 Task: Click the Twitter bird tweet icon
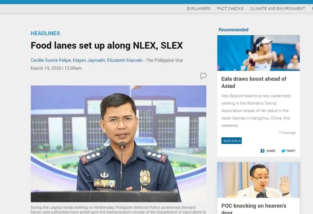pos(283,151)
